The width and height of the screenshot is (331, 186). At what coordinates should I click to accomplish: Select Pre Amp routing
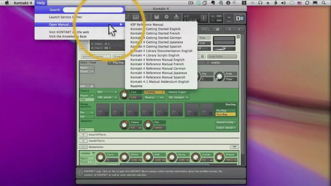(226, 111)
